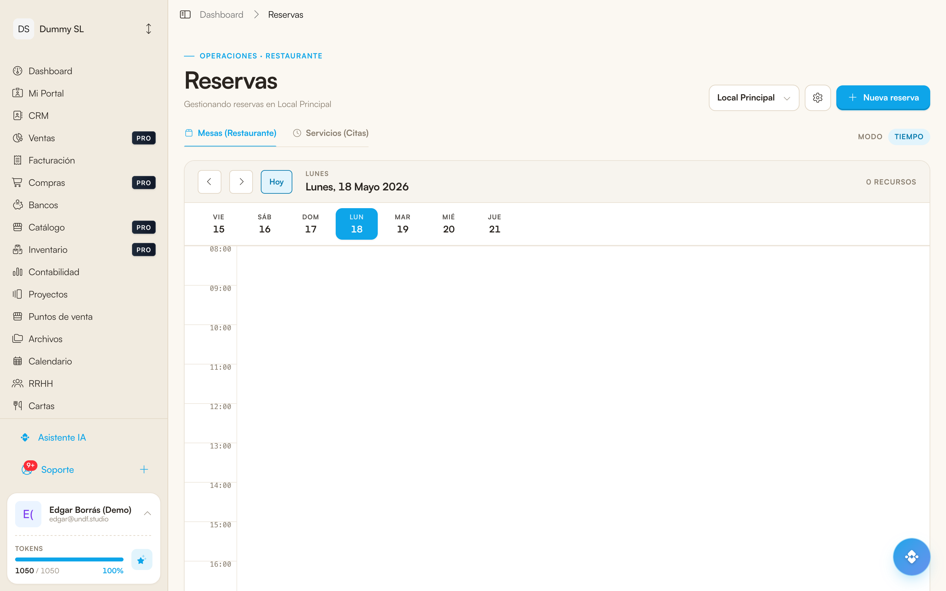This screenshot has width=946, height=591.
Task: Click the Asistente IA sparkle icon
Action: coord(25,437)
